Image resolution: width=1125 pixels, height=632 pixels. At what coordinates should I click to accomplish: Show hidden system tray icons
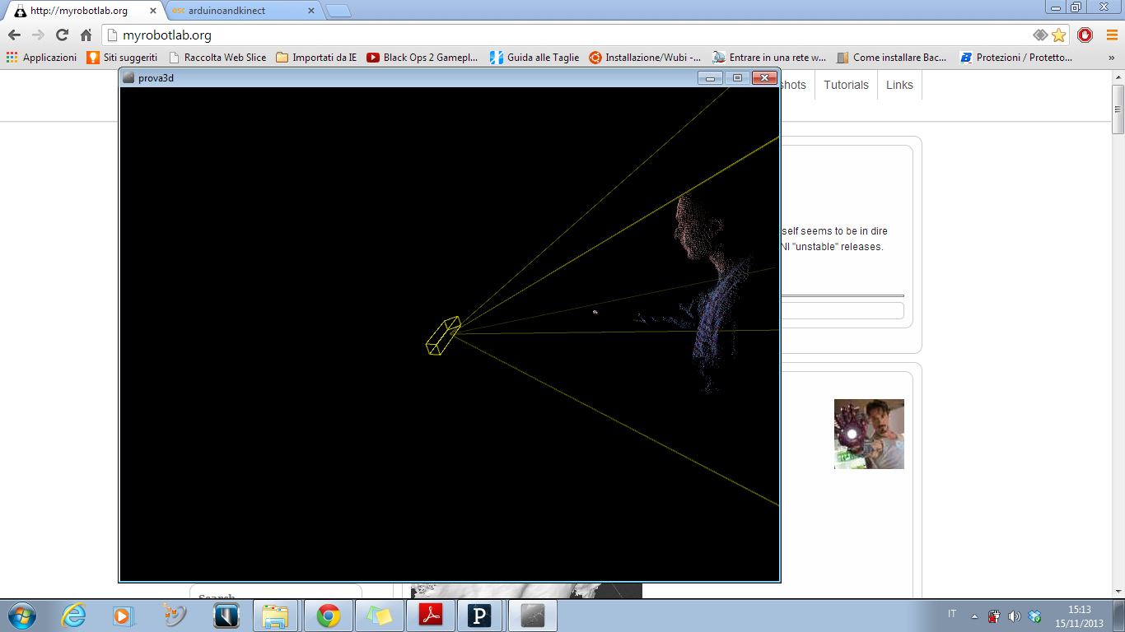(975, 616)
